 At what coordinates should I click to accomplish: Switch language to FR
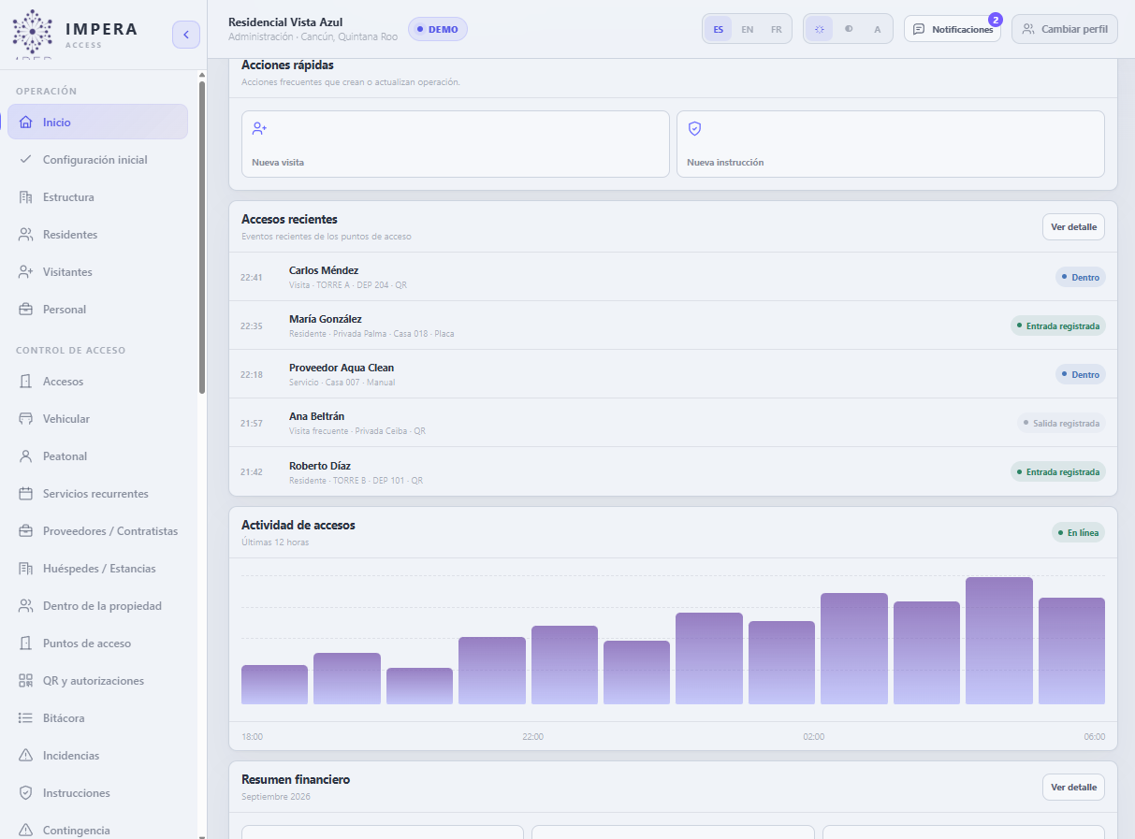point(777,29)
